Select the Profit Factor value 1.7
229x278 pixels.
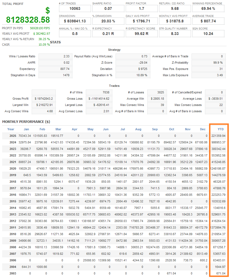(142, 8)
